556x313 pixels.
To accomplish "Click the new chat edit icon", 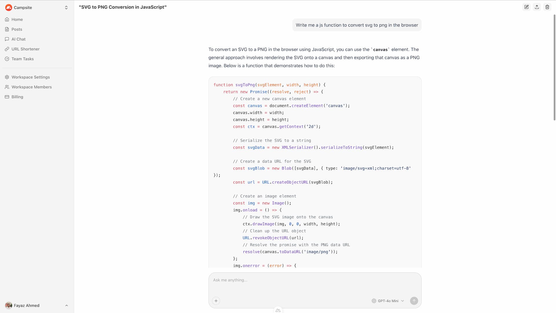I will pyautogui.click(x=526, y=7).
